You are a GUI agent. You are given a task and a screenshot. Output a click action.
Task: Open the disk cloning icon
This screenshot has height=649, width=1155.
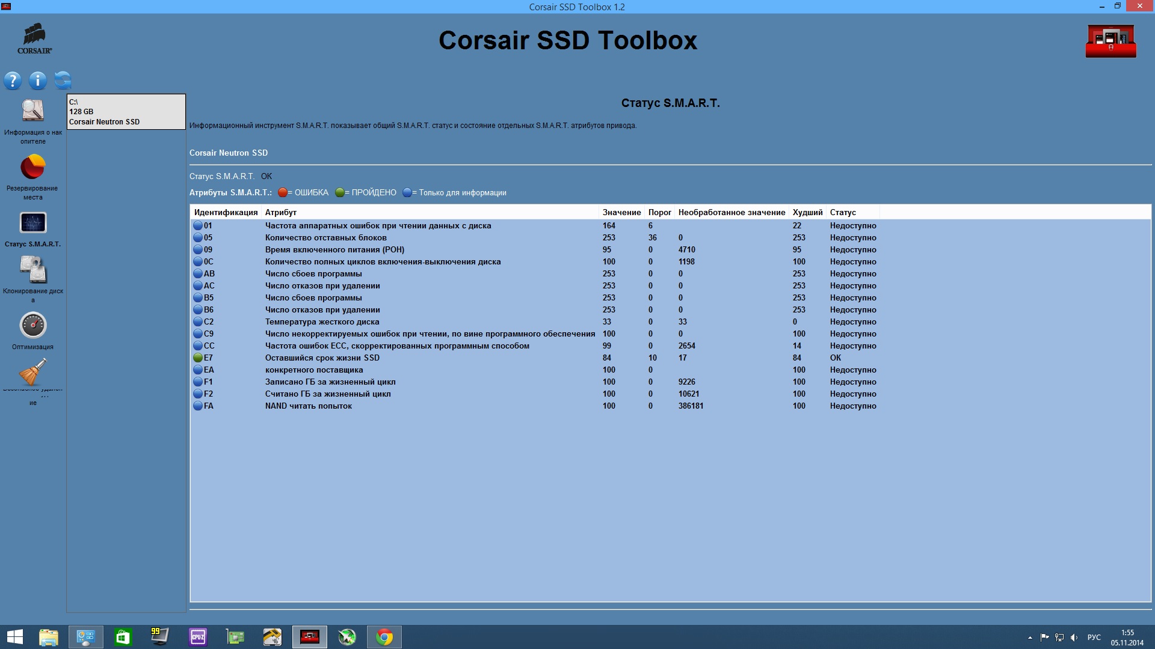33,270
